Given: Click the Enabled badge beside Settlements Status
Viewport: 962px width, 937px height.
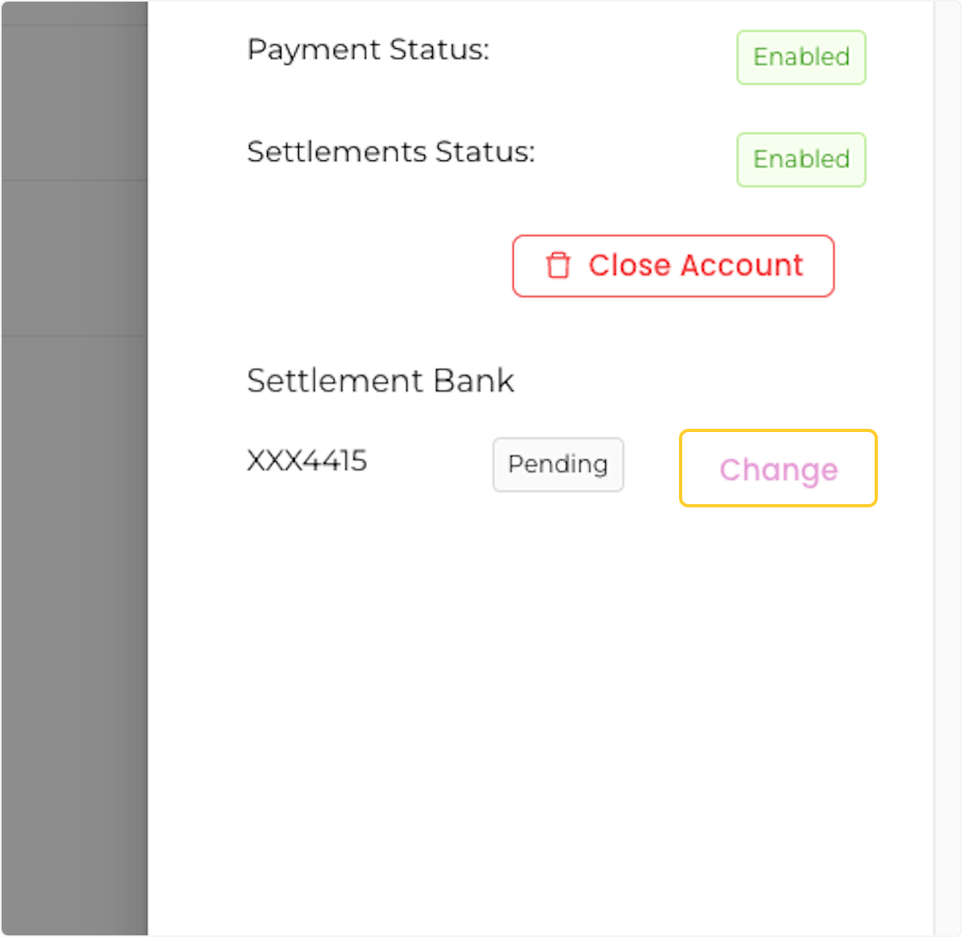Looking at the screenshot, I should [x=801, y=160].
